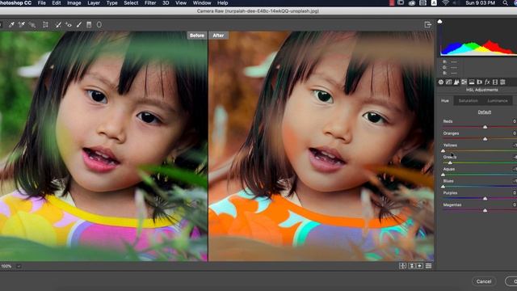
Task: Click the 100% zoom value field
Action: click(x=6, y=266)
